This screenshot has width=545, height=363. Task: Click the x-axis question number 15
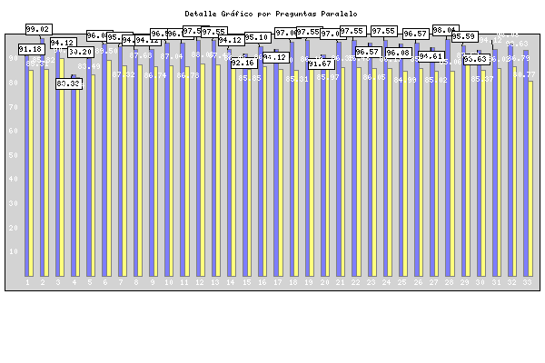tap(247, 282)
